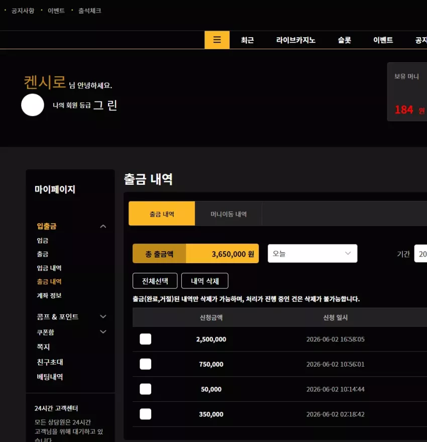Viewport: 427px width, 442px height.
Task: Expand the 콤프 & 포인트 chevron
Action: click(103, 316)
